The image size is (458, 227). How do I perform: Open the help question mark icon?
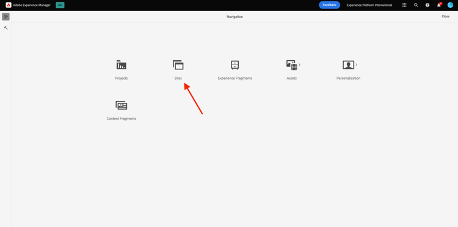point(427,5)
